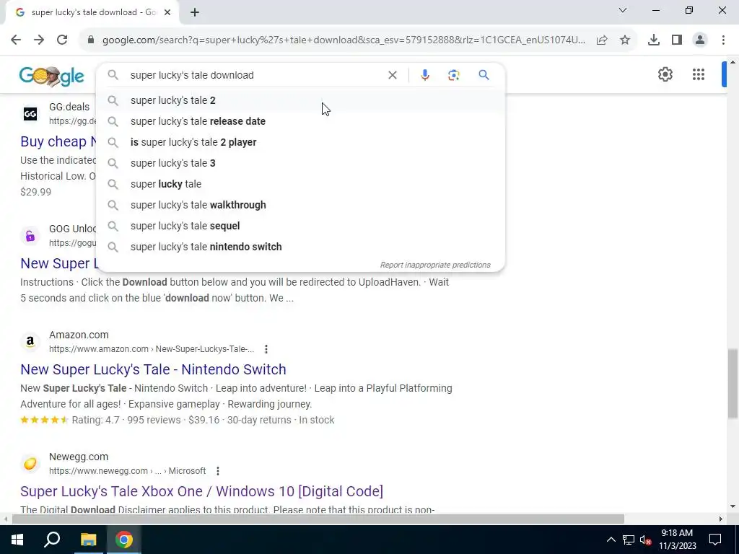Screen dimensions: 739x554
Task: Open taskbar clock showing 9:18 AM
Action: 677,540
